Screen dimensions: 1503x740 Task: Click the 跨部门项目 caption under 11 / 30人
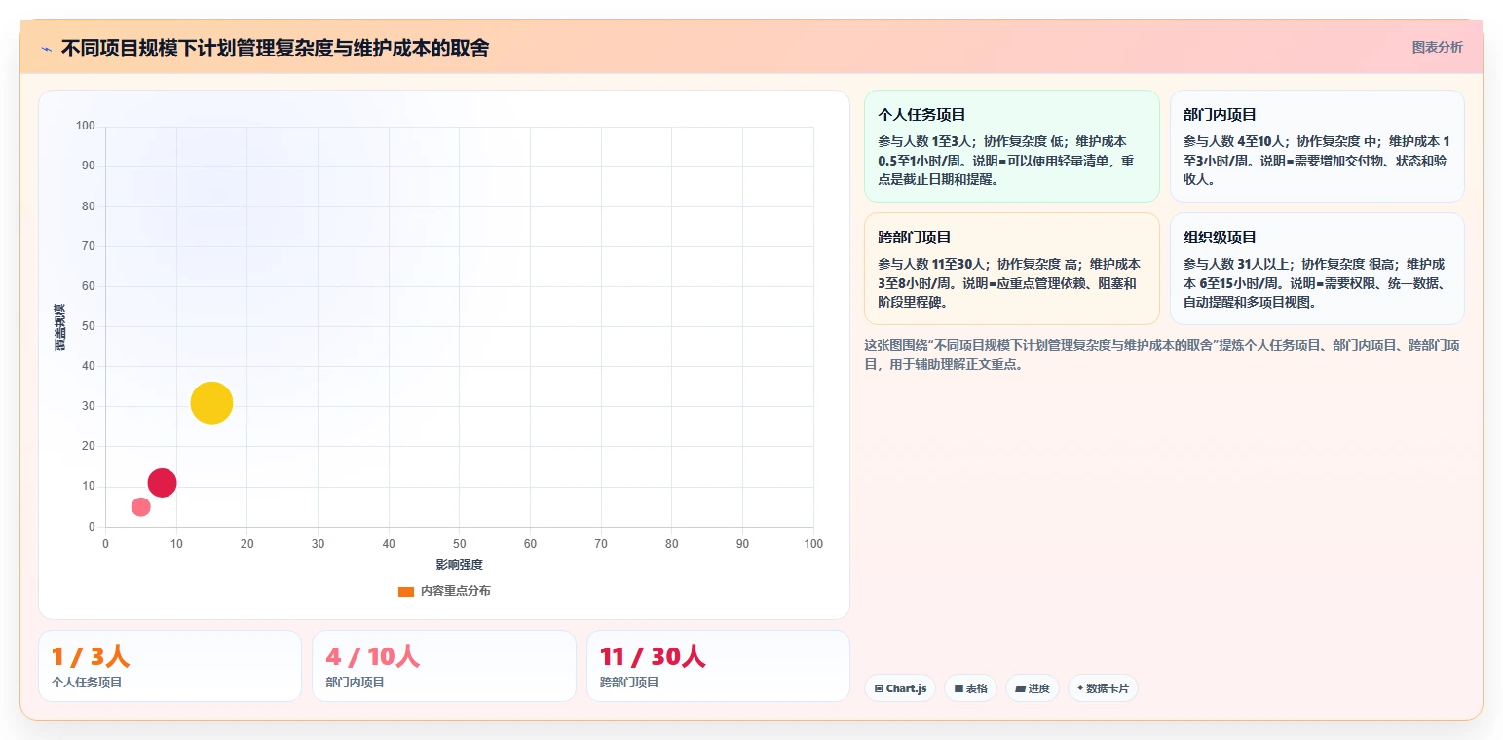click(629, 683)
